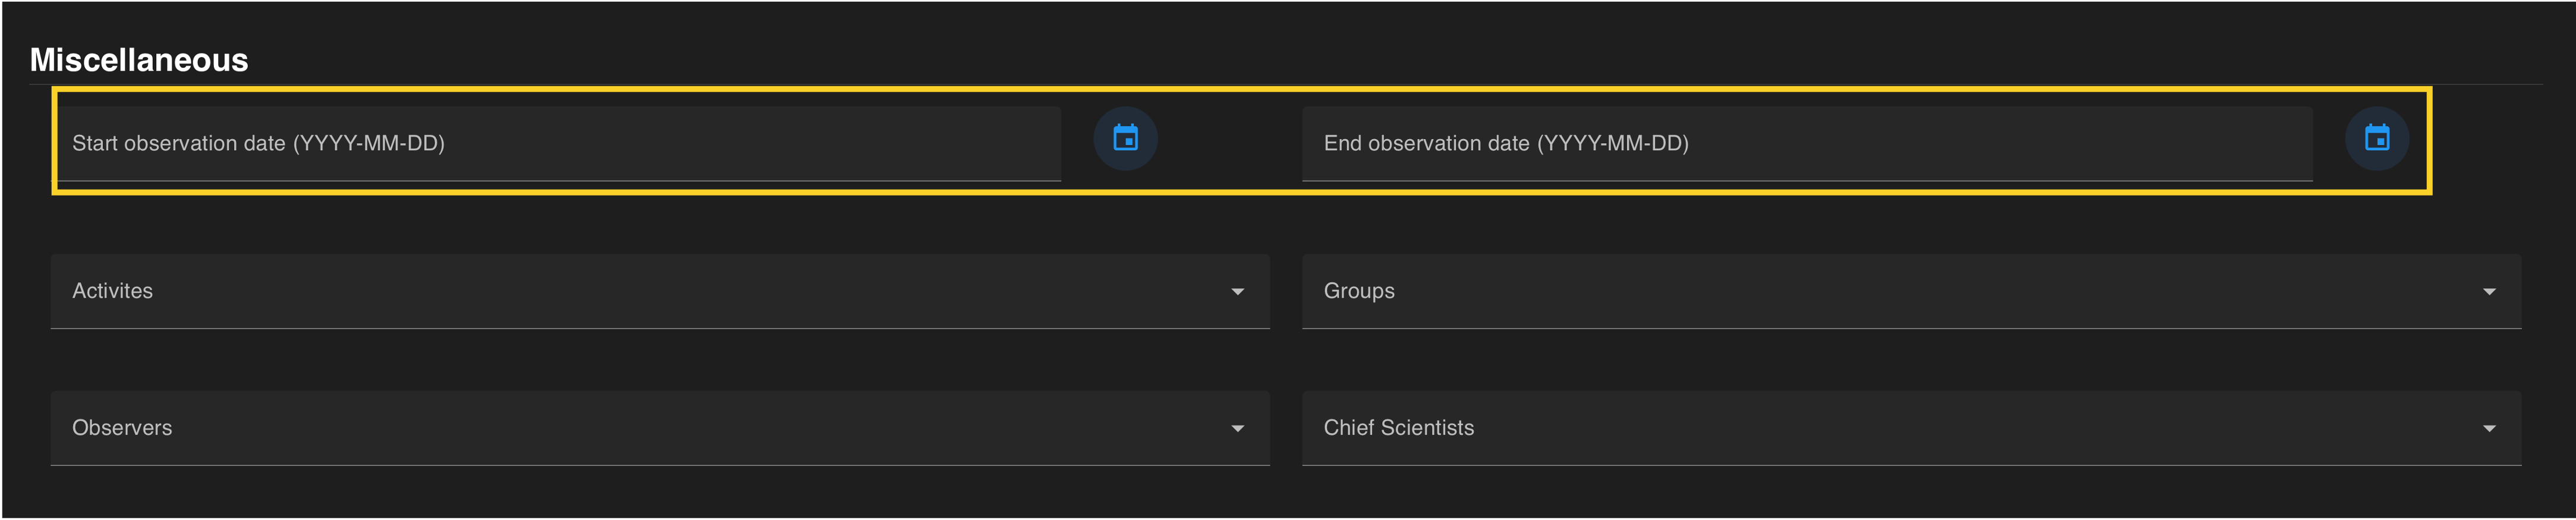The width and height of the screenshot is (2576, 520).
Task: Select the "Chief Scientists" label text
Action: pyautogui.click(x=1398, y=428)
